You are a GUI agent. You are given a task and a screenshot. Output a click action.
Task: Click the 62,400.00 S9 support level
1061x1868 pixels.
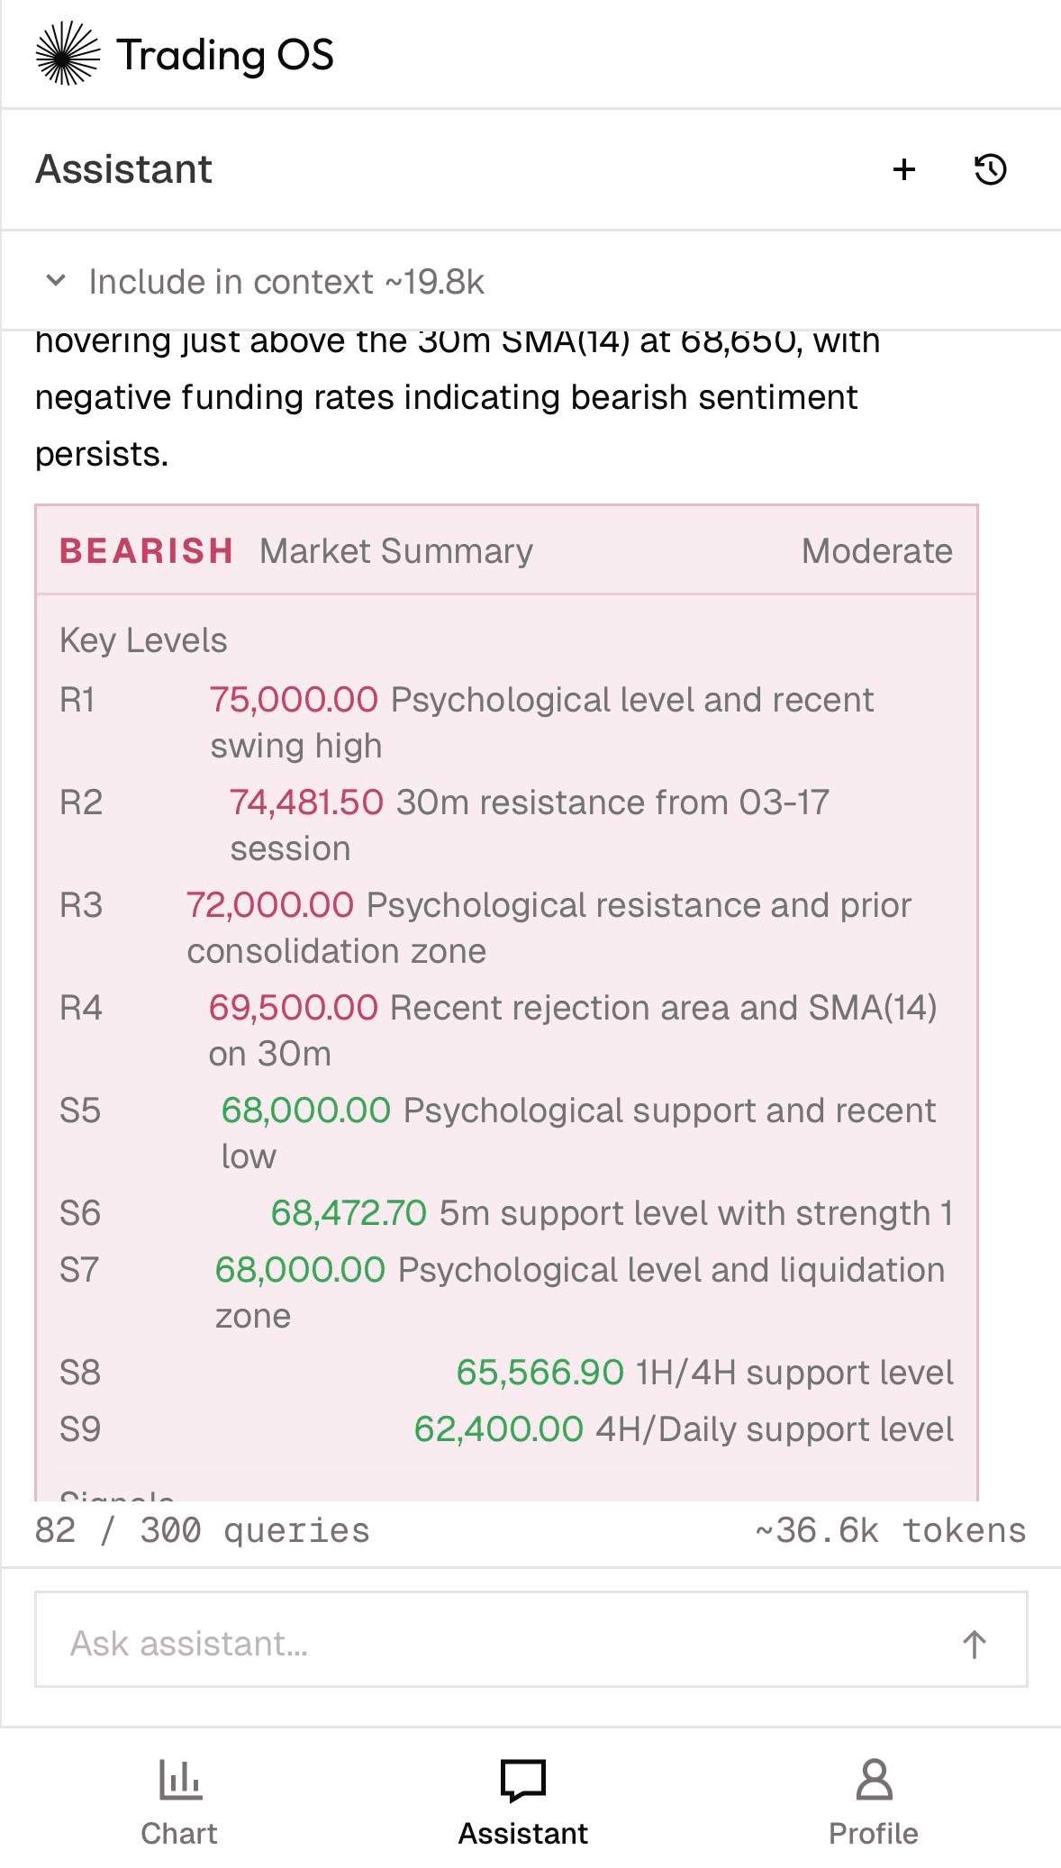click(x=498, y=1429)
